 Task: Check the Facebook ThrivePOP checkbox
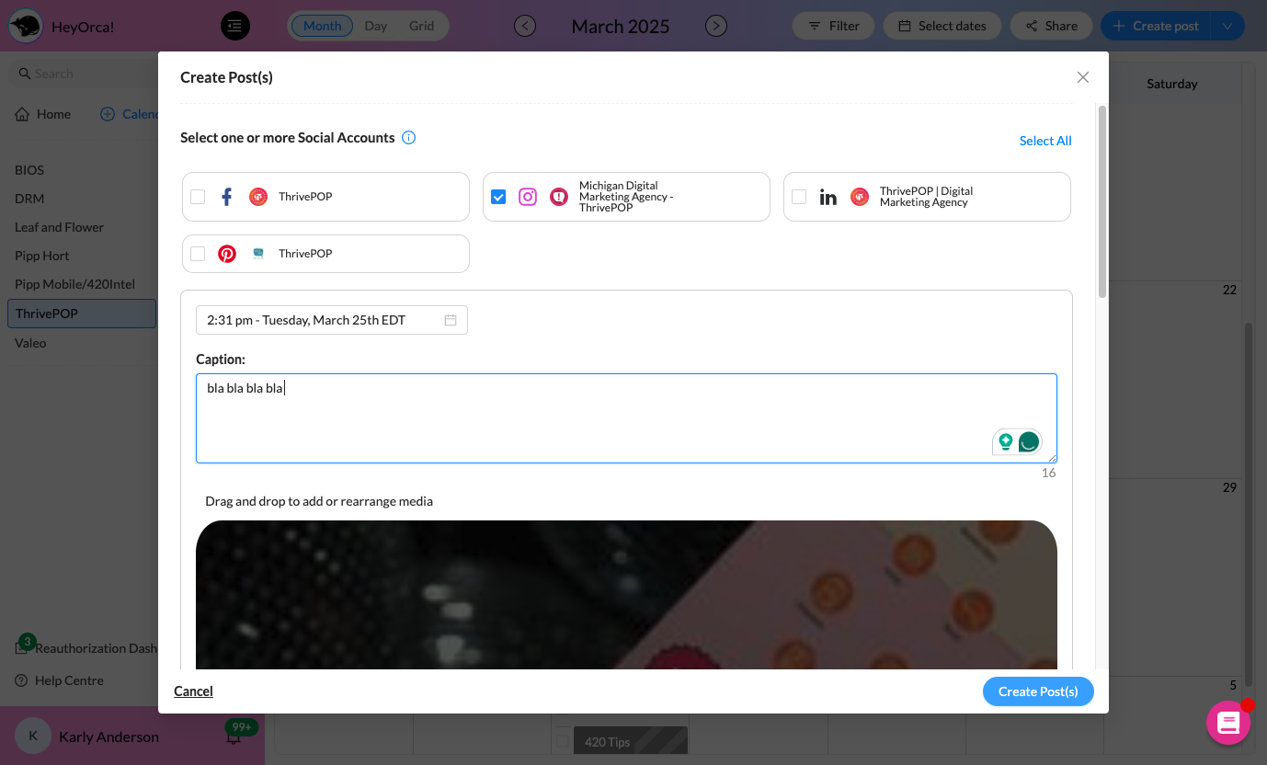pyautogui.click(x=198, y=197)
